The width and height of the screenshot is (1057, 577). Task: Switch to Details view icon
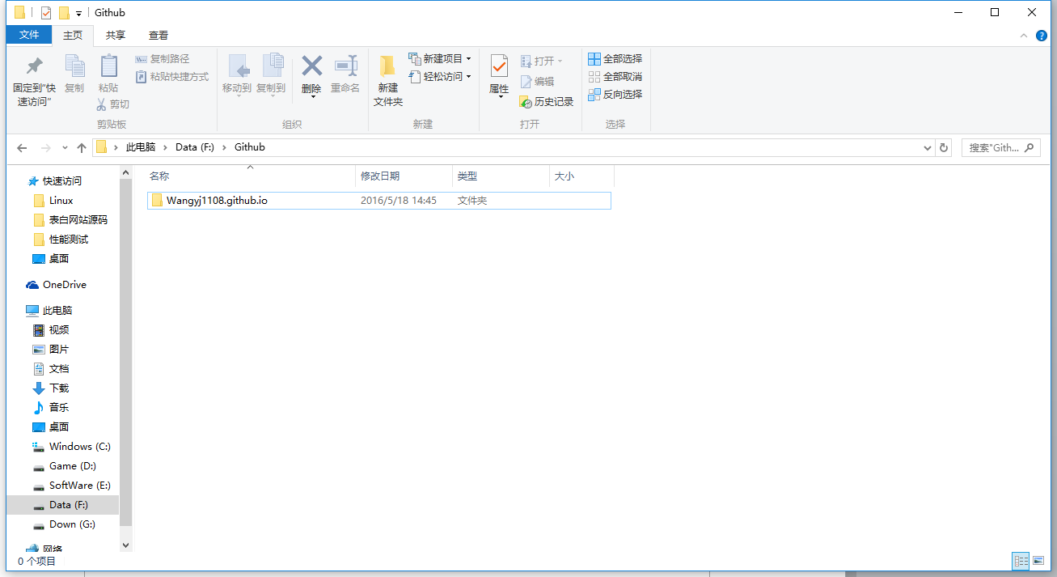click(1021, 561)
